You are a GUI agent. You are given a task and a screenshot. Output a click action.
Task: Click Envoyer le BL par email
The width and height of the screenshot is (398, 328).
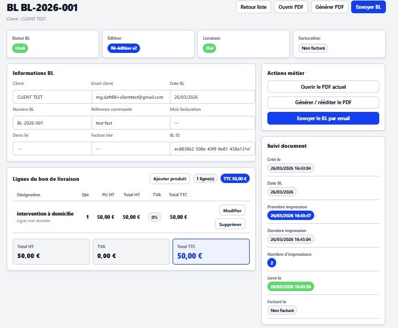(323, 119)
